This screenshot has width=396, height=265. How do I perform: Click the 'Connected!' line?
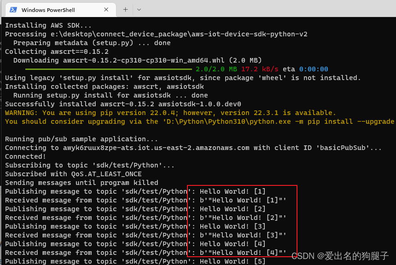click(x=25, y=156)
